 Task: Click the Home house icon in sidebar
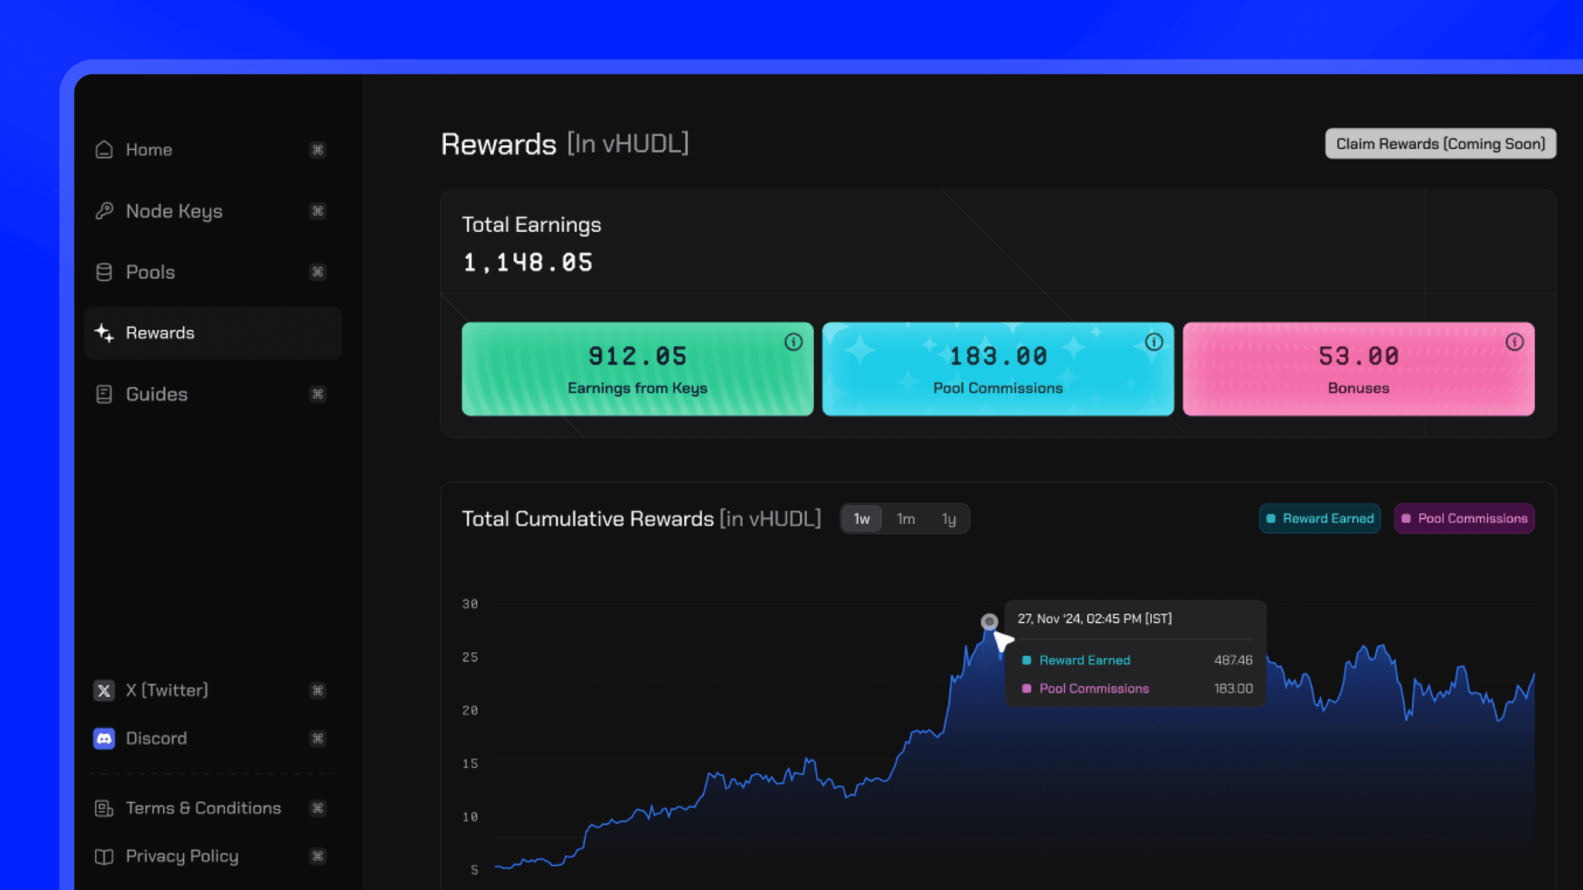(104, 150)
